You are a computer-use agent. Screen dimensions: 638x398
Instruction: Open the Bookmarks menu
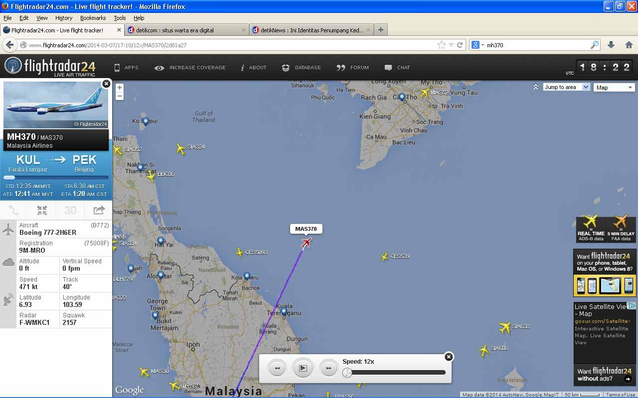(x=93, y=18)
